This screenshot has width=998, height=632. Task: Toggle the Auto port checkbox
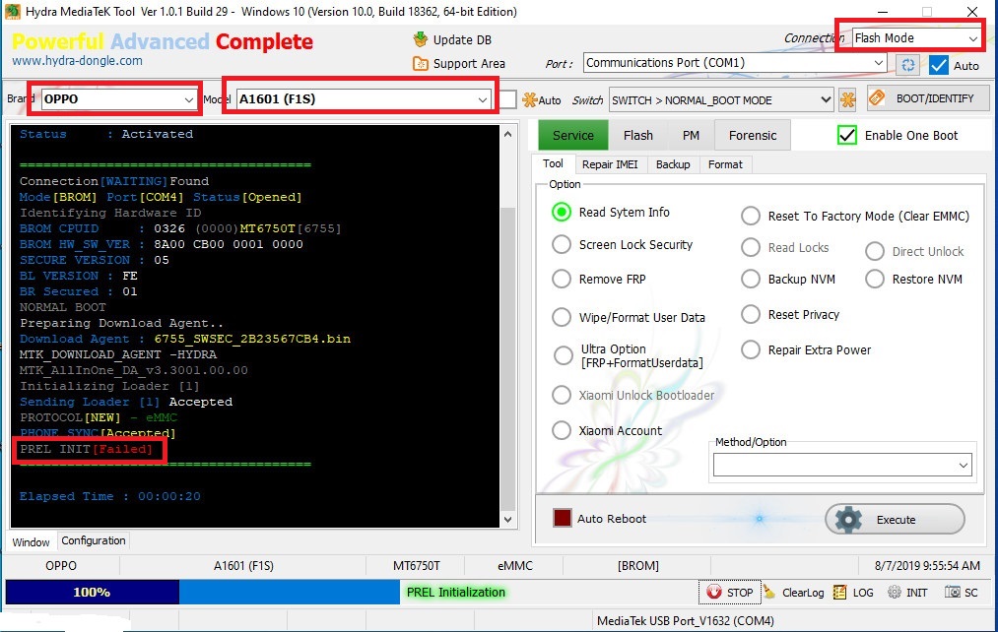[939, 65]
